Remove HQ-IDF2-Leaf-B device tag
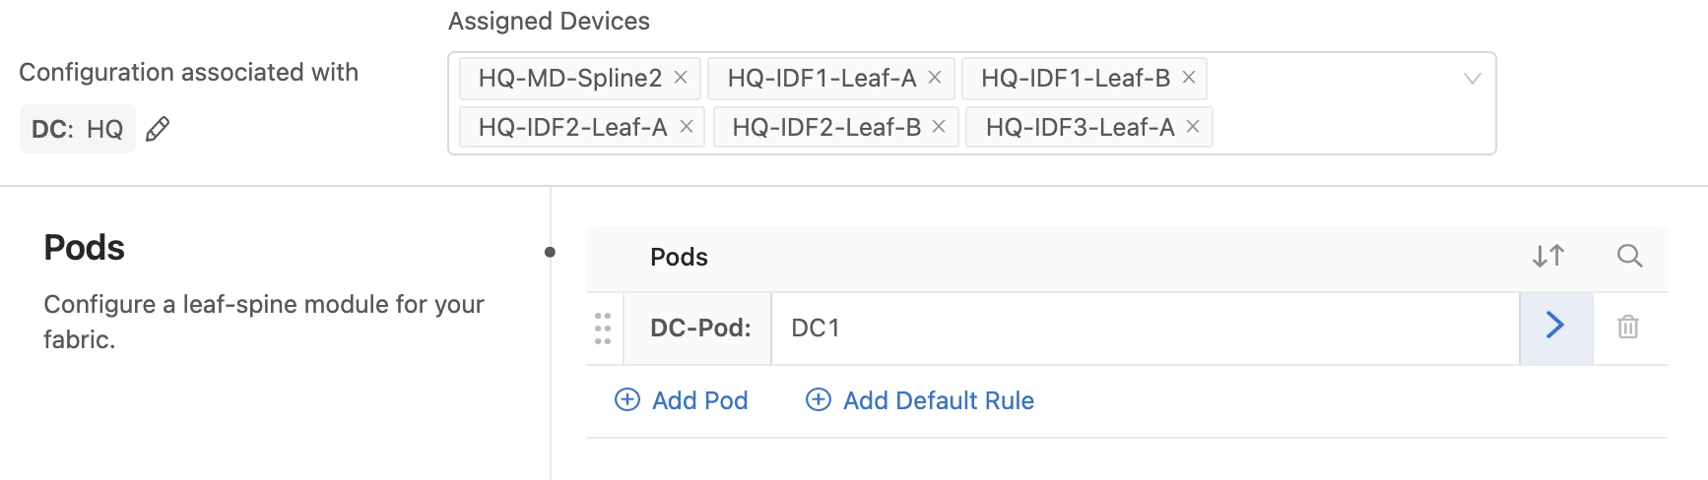 tap(939, 126)
